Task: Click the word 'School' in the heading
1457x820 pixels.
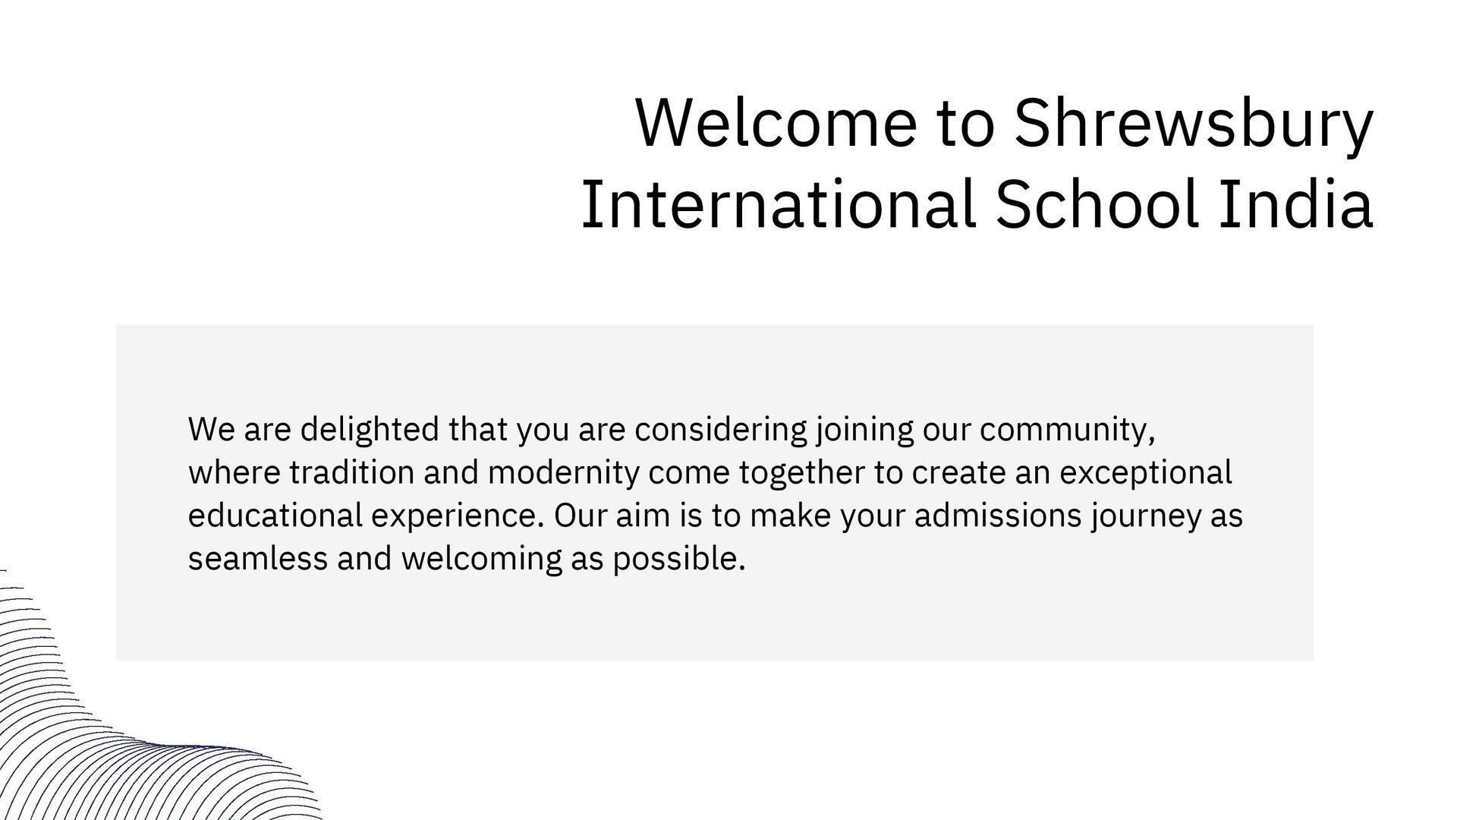Action: click(1097, 204)
